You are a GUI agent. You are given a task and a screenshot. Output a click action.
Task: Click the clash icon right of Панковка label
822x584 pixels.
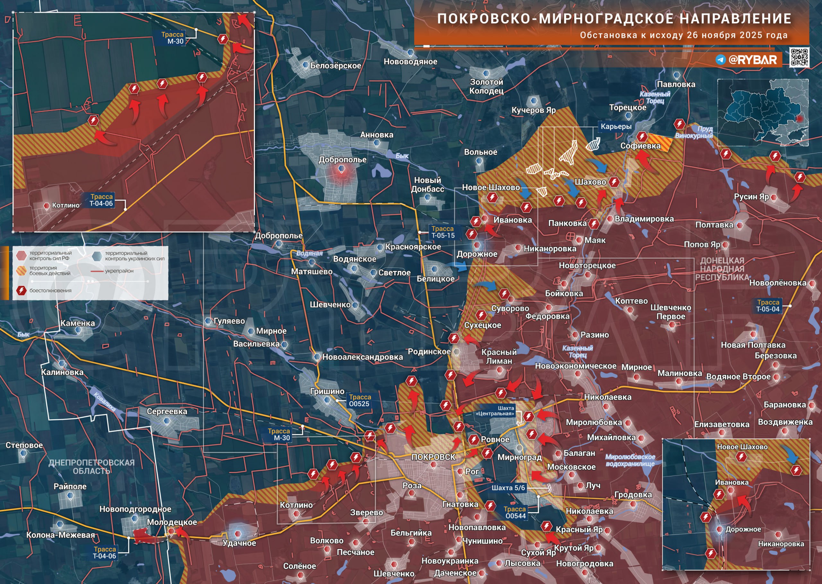pyautogui.click(x=594, y=224)
